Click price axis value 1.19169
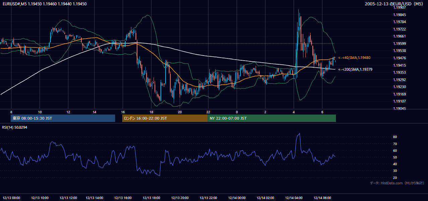 [400, 94]
